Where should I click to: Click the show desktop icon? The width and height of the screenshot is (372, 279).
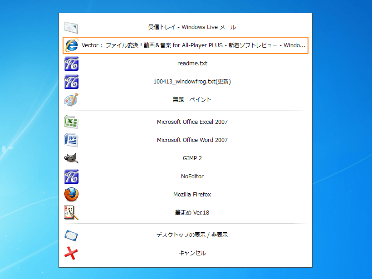pyautogui.click(x=71, y=235)
